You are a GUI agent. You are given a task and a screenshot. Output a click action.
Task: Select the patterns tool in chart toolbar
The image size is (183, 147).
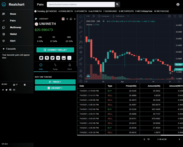pos(81,42)
